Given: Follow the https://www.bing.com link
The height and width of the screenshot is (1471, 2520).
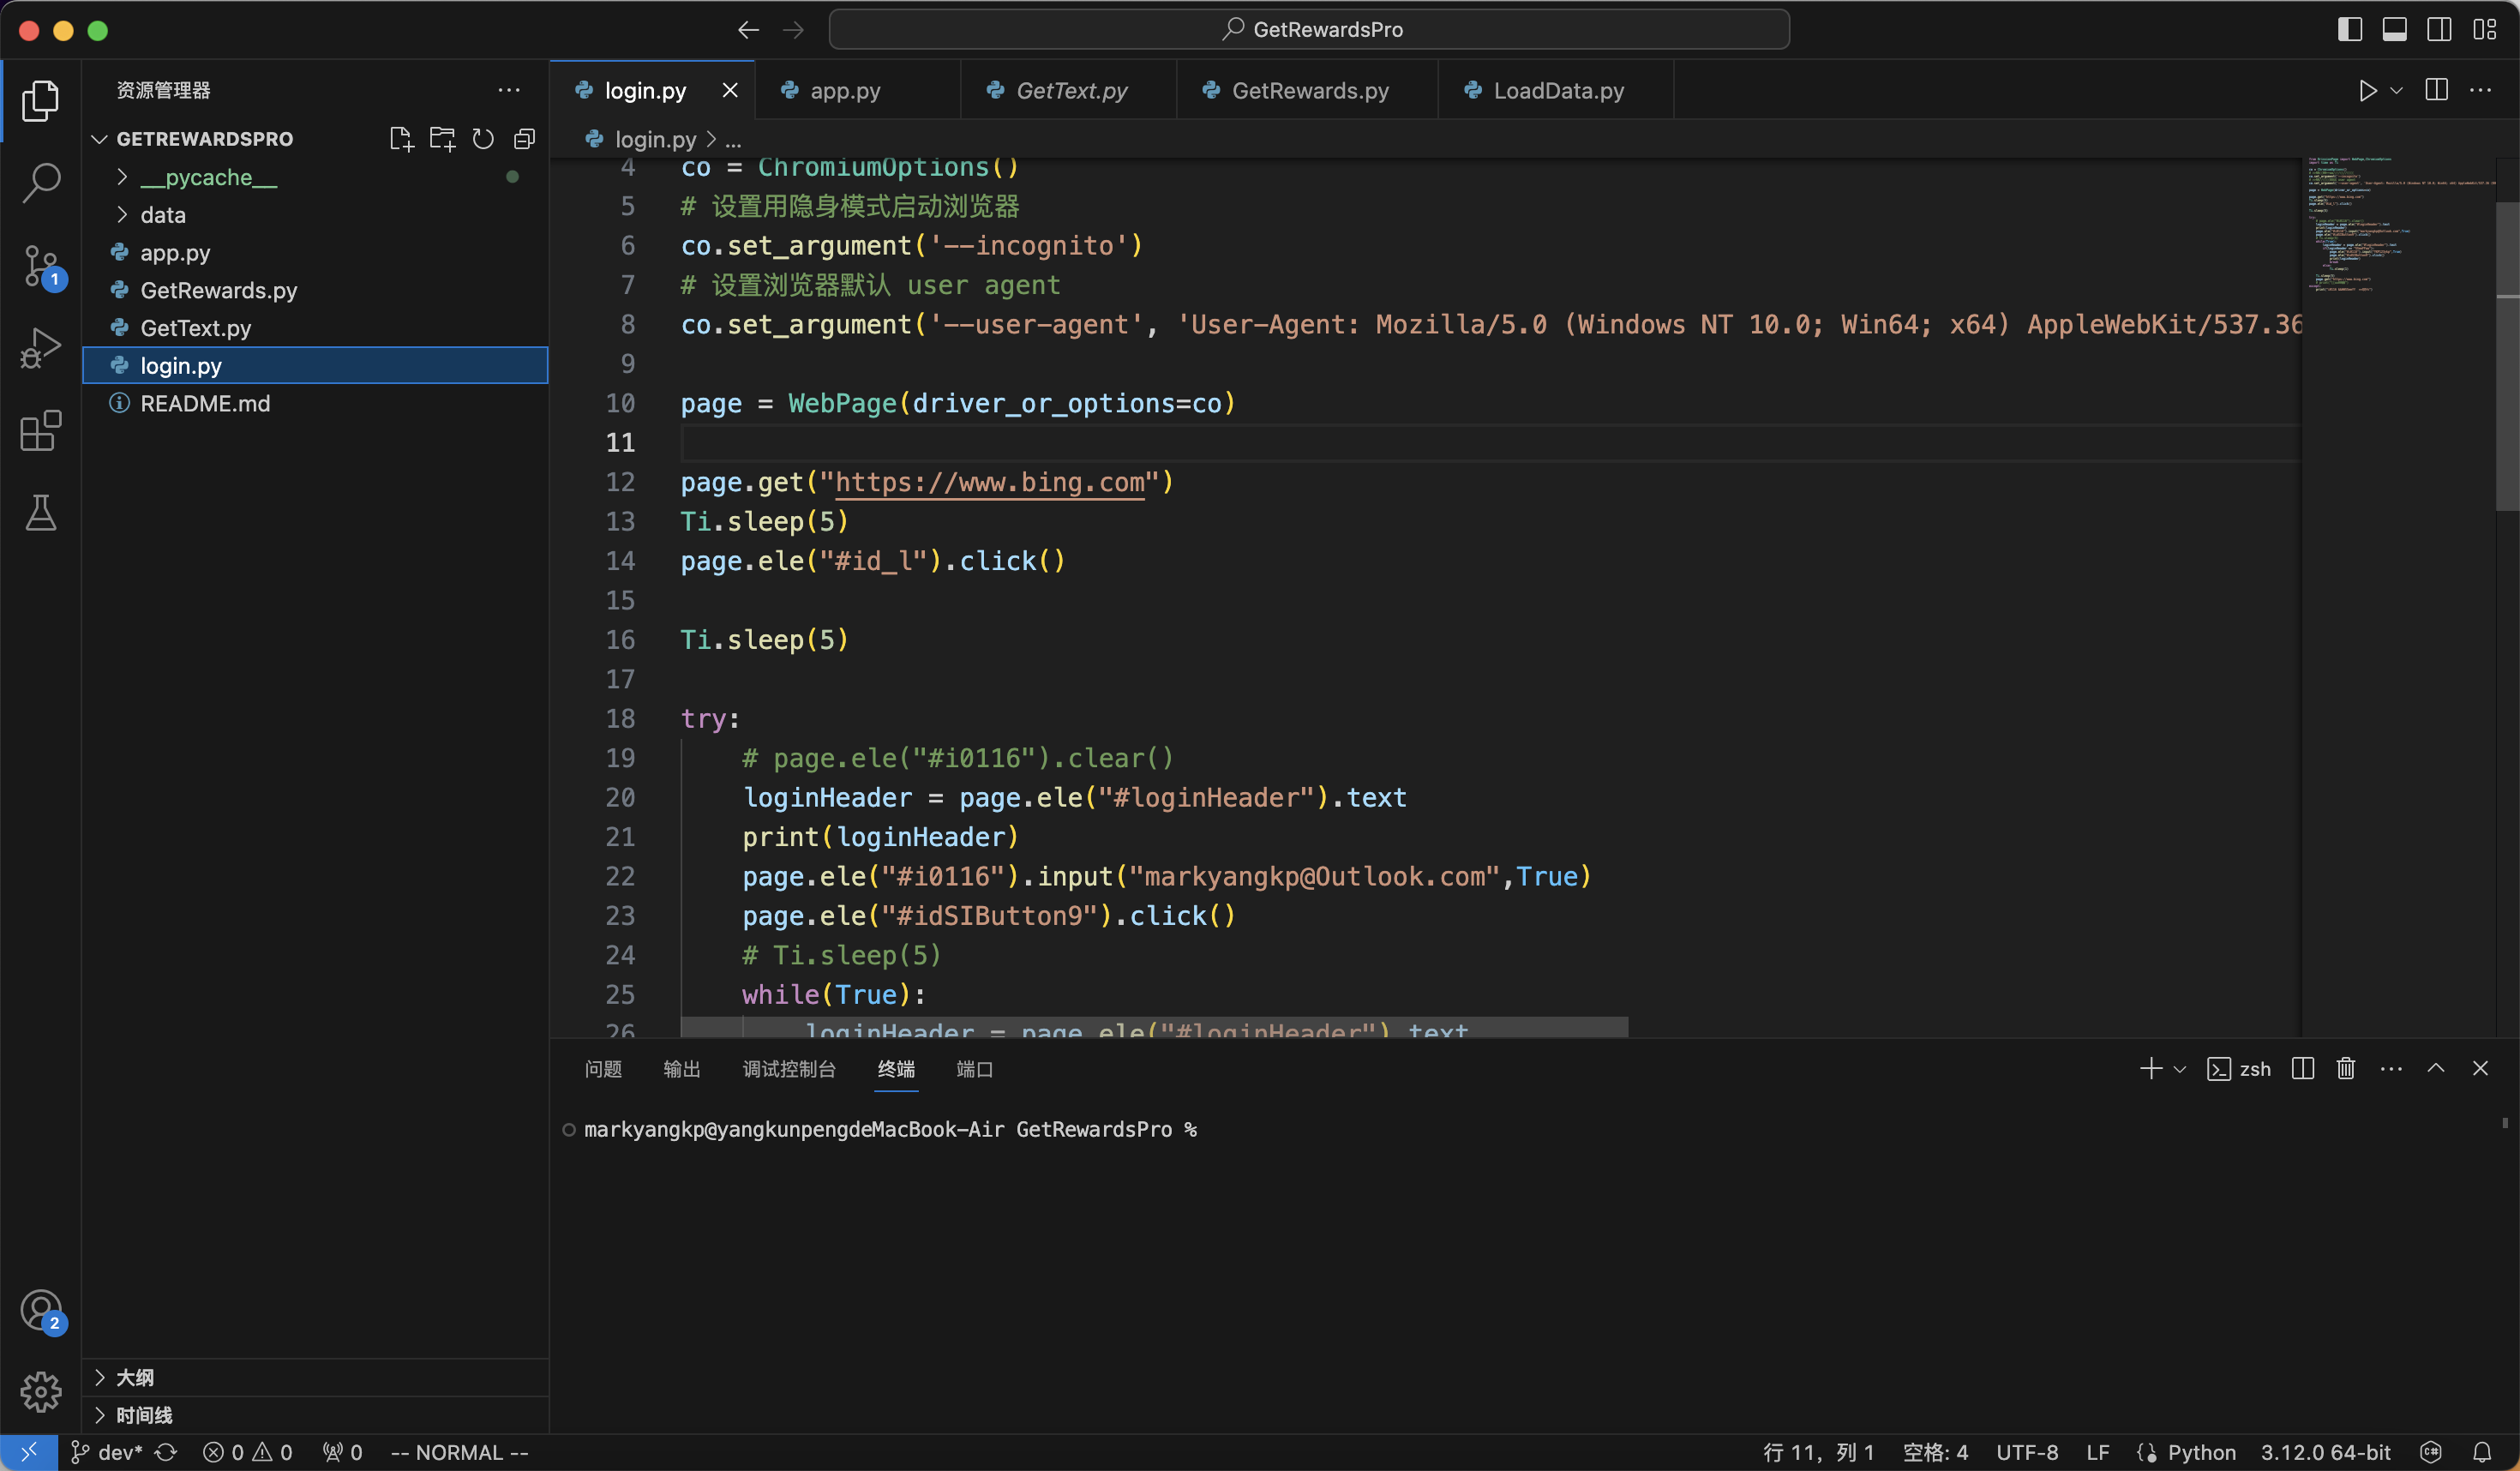Looking at the screenshot, I should click(x=989, y=482).
